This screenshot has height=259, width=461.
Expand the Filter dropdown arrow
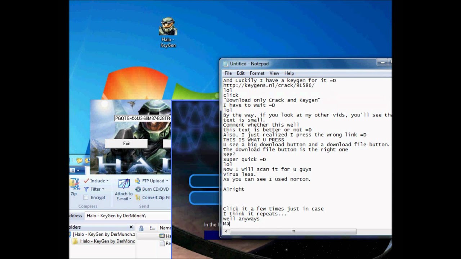(103, 189)
